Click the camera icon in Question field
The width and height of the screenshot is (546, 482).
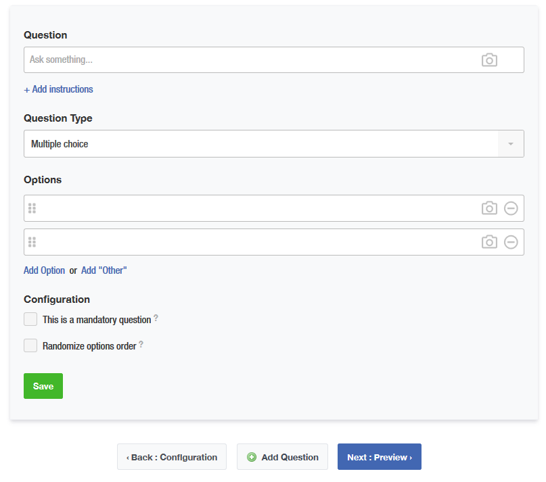(x=489, y=60)
